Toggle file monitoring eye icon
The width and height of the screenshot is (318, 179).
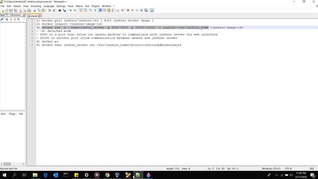122,10
